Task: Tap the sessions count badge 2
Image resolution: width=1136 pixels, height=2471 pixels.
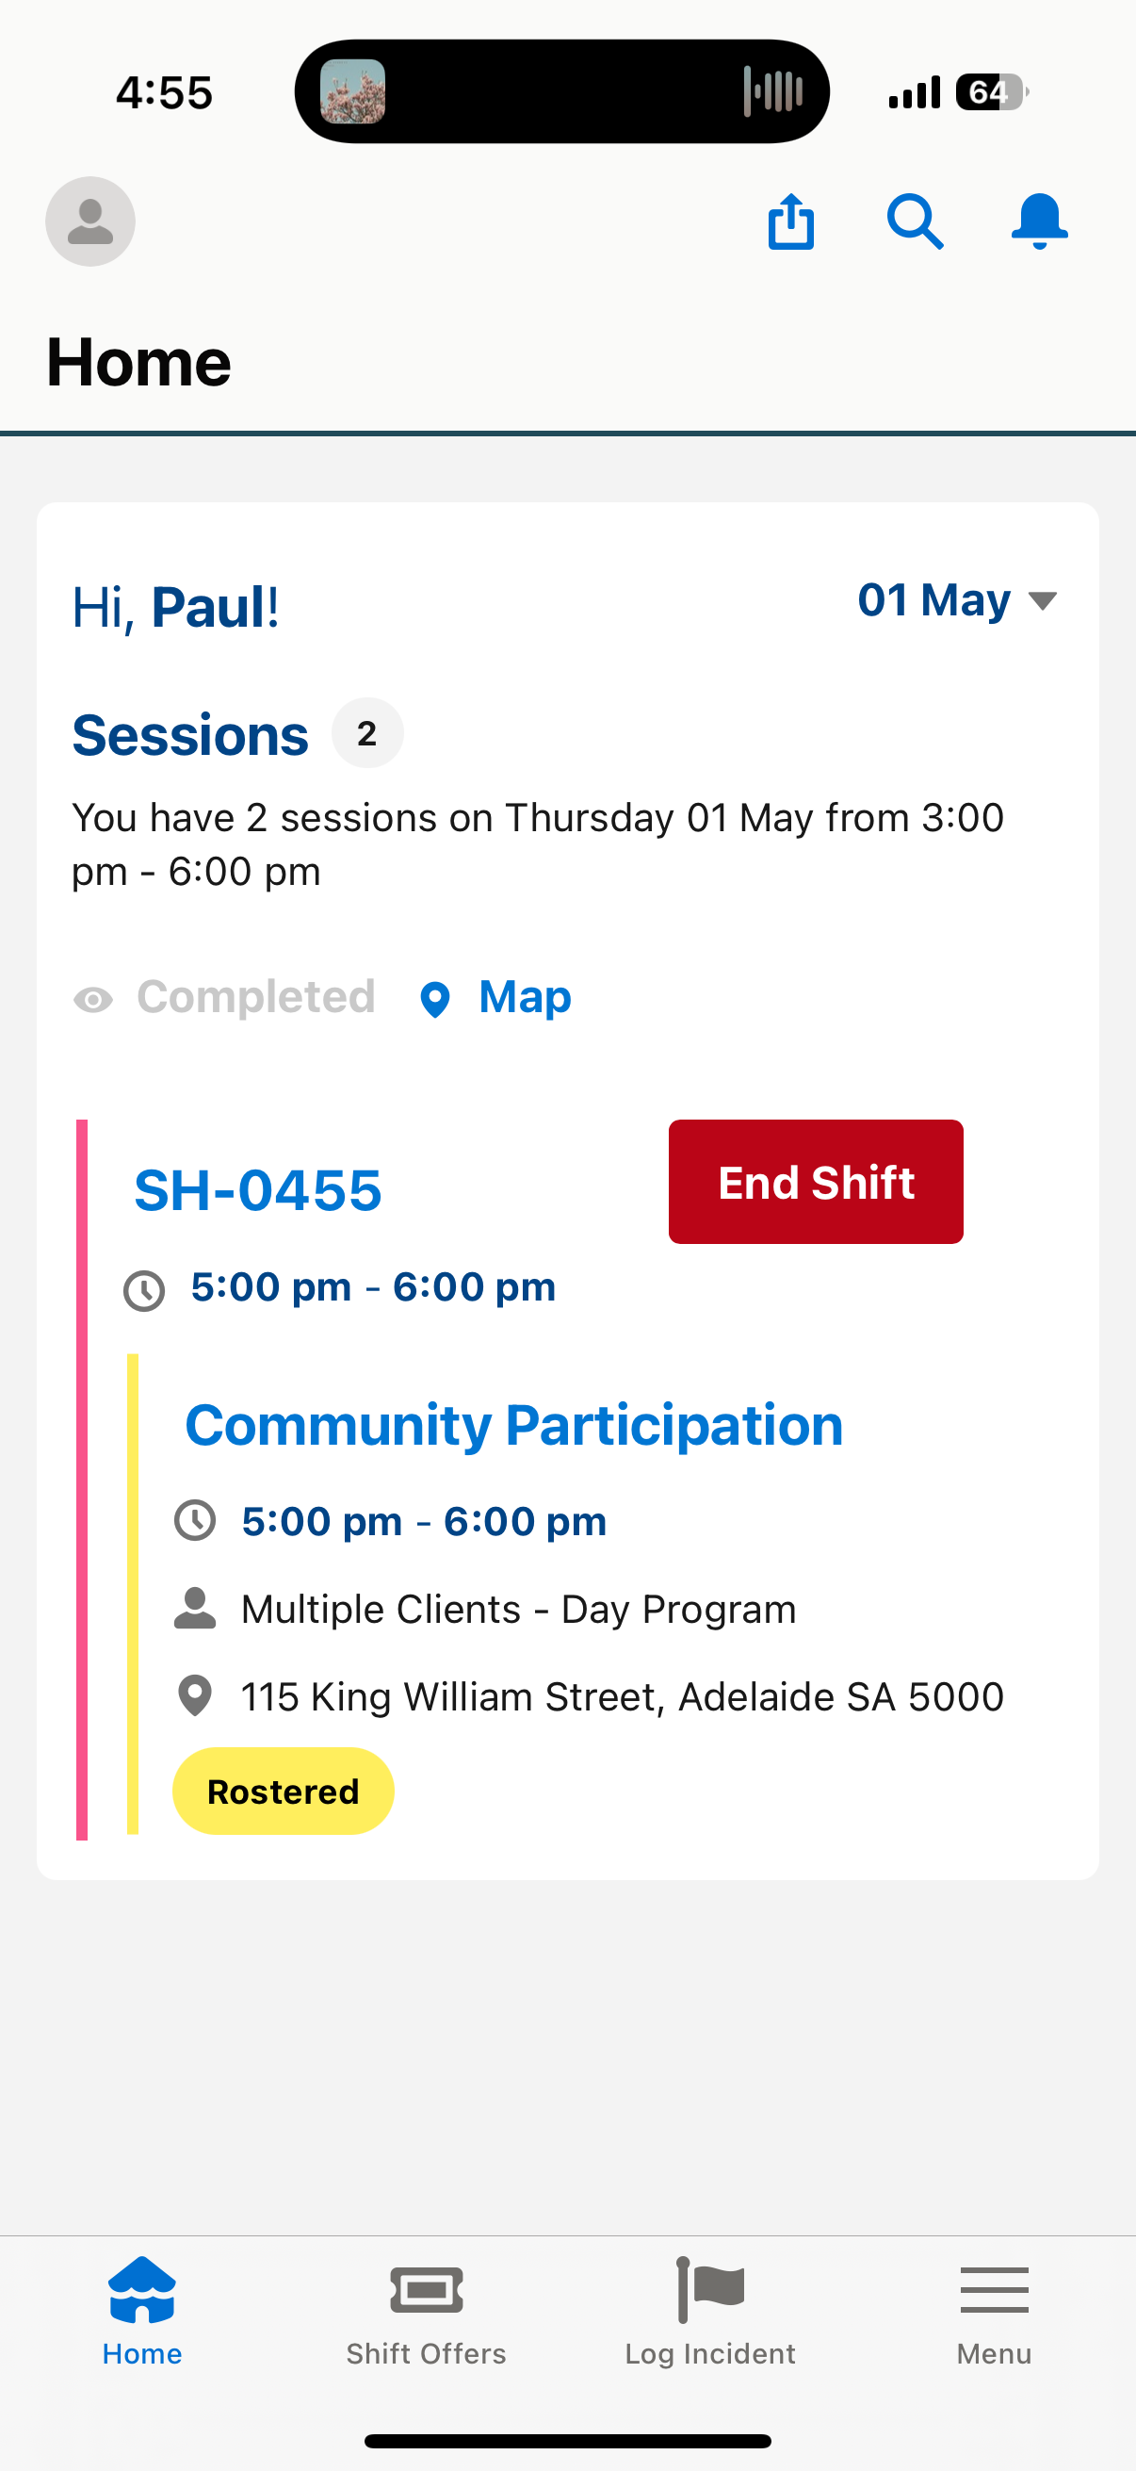Action: [367, 733]
